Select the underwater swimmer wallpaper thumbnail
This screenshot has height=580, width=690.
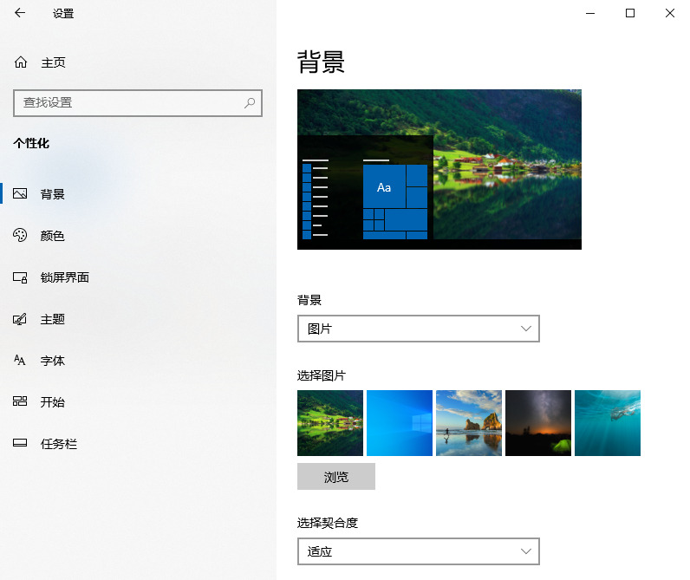click(608, 423)
